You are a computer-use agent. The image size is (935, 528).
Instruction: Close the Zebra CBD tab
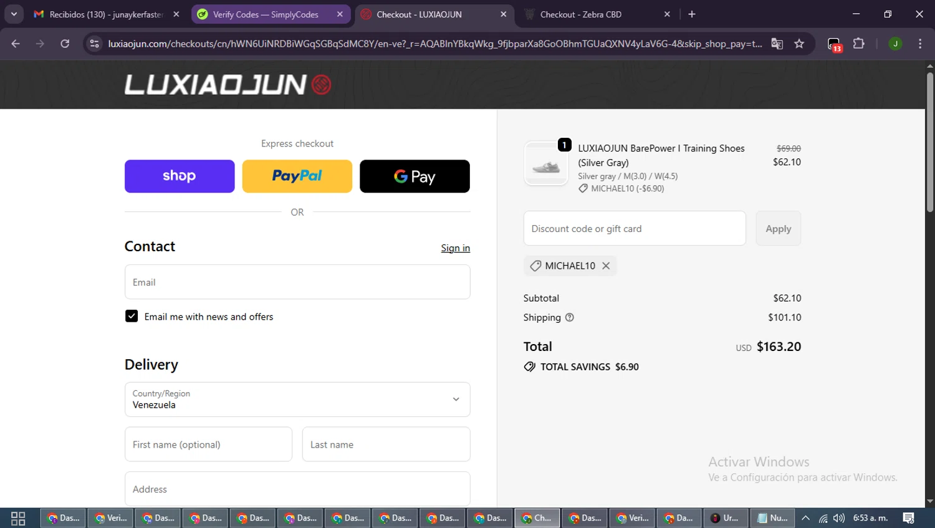(667, 14)
